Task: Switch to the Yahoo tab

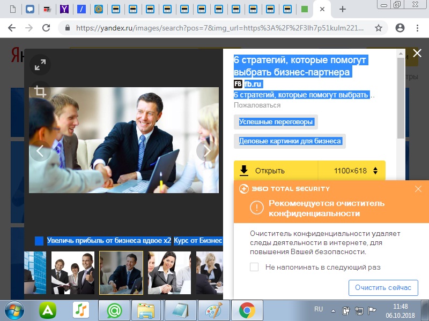Action: (x=64, y=9)
